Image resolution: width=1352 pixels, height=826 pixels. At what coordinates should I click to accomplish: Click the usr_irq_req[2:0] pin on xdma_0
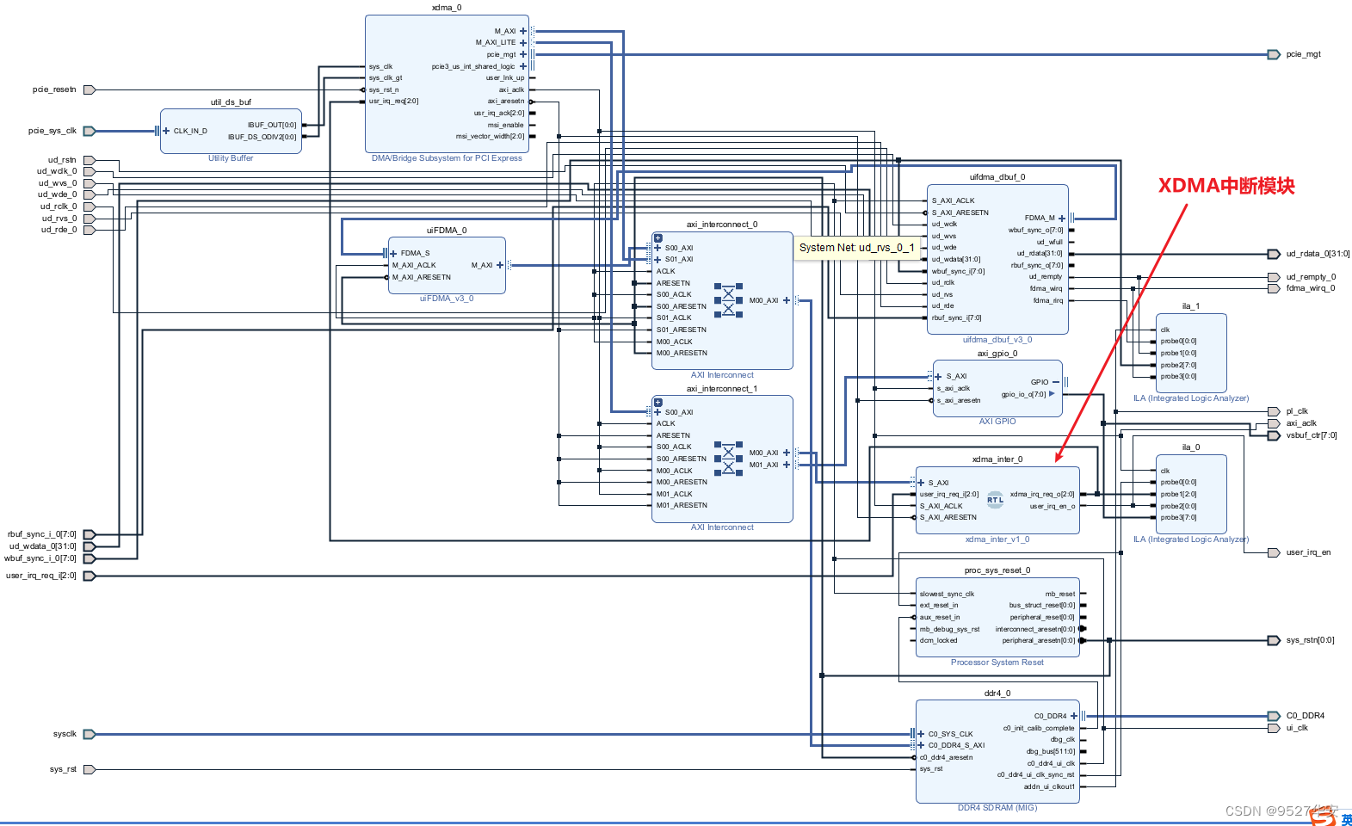click(x=393, y=102)
